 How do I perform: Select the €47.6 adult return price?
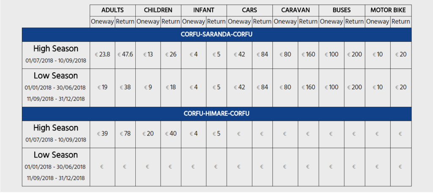coord(125,54)
